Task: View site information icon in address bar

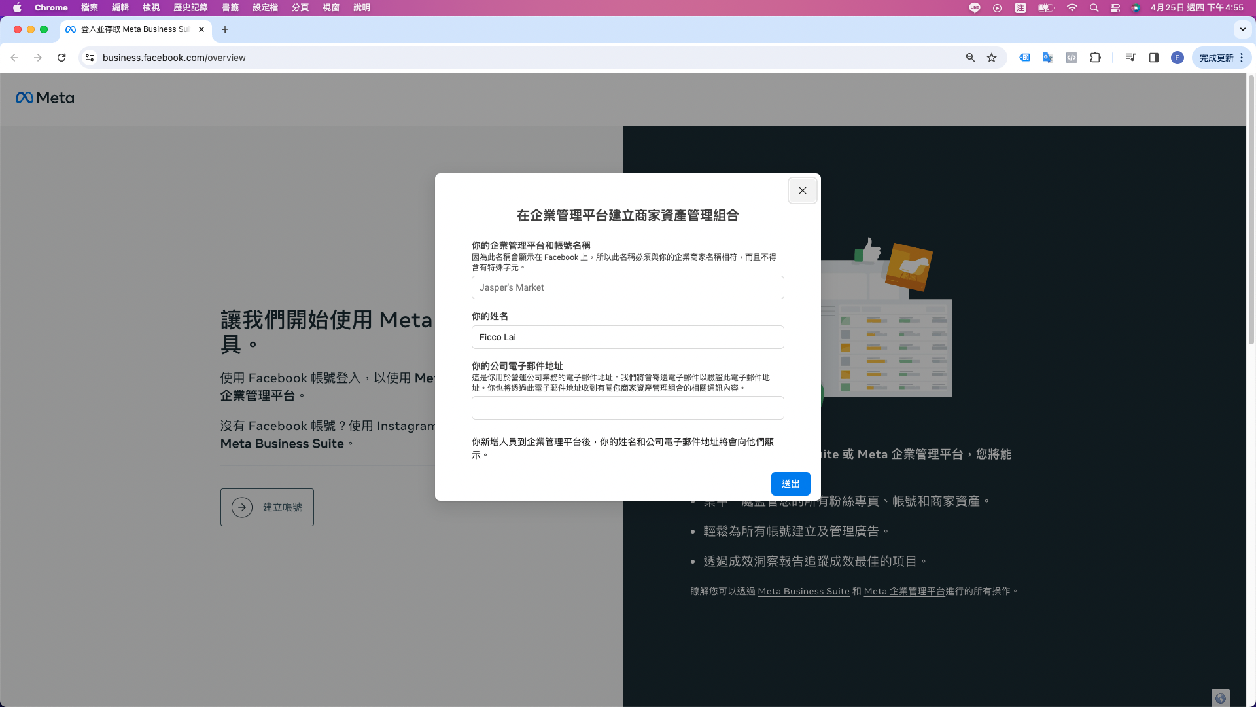Action: coord(90,58)
